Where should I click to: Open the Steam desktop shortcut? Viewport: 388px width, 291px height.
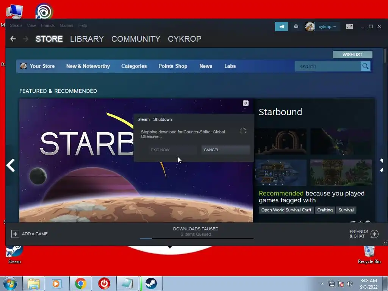click(x=14, y=254)
